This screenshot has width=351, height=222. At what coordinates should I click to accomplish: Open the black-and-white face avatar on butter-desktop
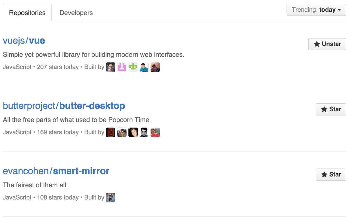click(x=144, y=132)
